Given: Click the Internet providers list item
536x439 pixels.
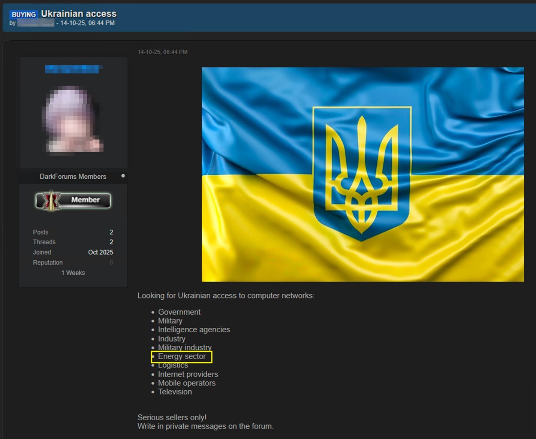Looking at the screenshot, I should pos(188,374).
